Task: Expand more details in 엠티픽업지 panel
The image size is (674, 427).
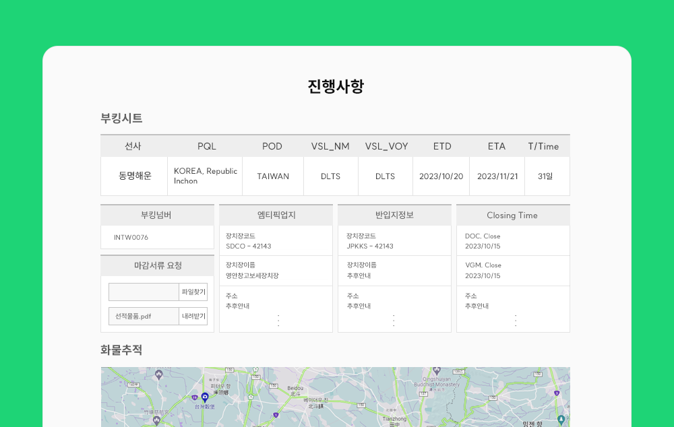Action: [278, 320]
